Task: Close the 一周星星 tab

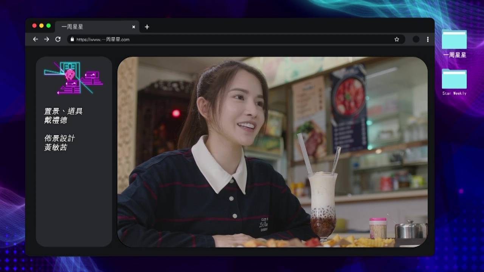Action: coord(133,27)
